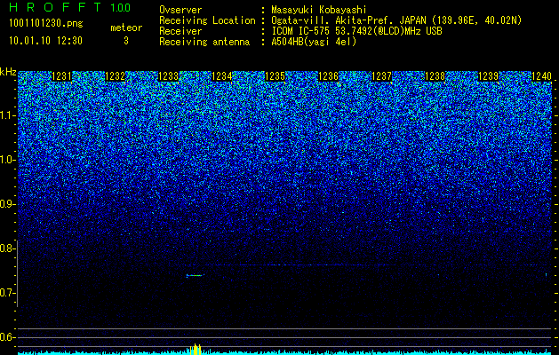Click the meteor label
Viewport: 559px width, 355px height.
126,28
